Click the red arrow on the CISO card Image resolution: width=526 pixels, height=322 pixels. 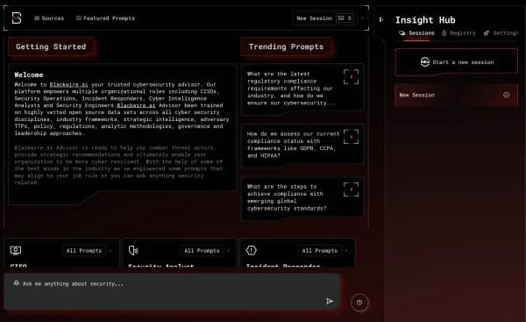pyautogui.click(x=110, y=250)
